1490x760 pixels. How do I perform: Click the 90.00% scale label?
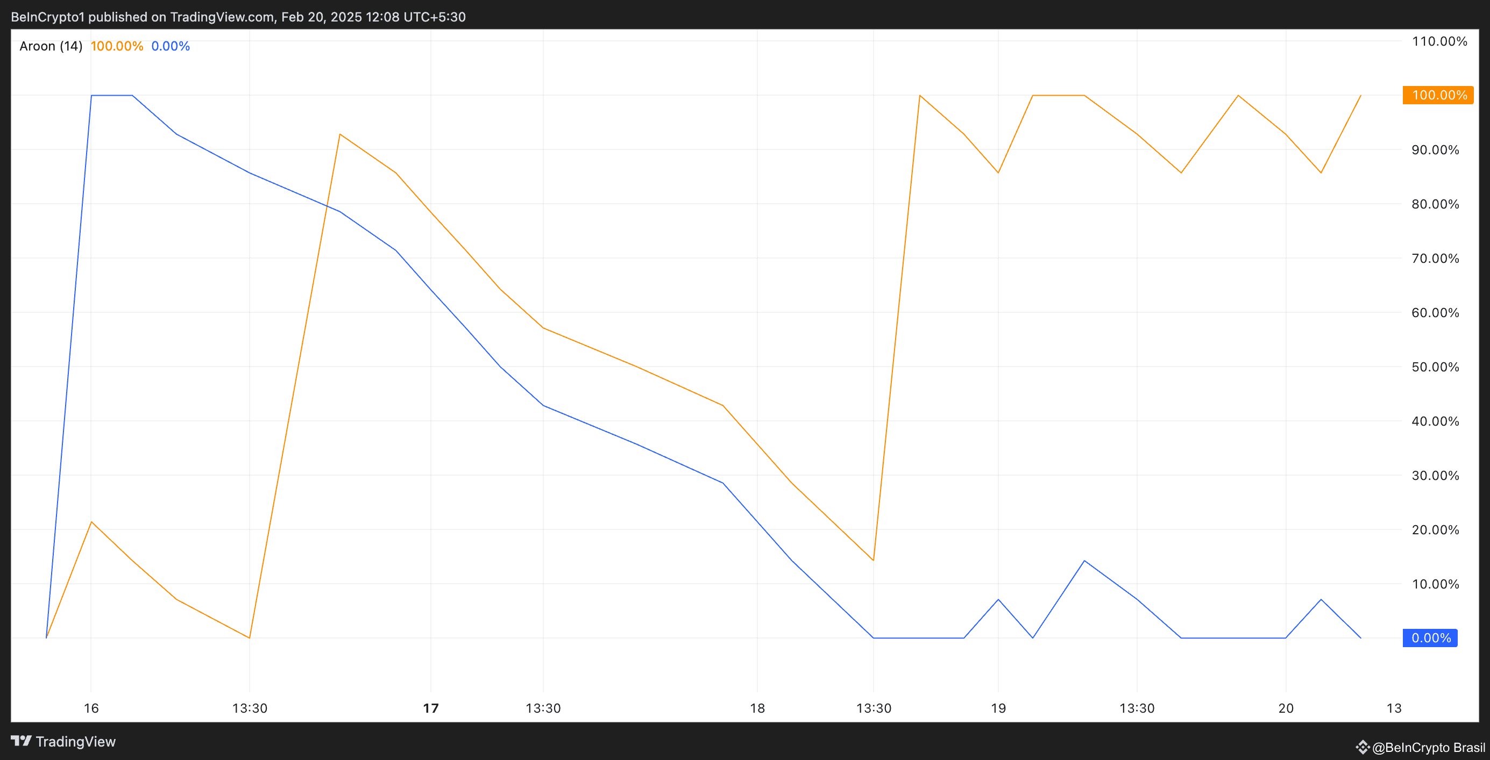click(1435, 149)
